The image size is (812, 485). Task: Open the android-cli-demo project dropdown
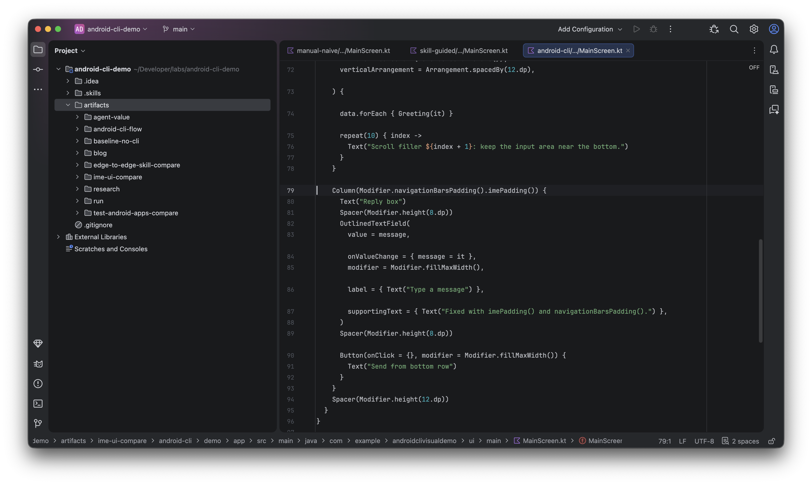tap(111, 29)
